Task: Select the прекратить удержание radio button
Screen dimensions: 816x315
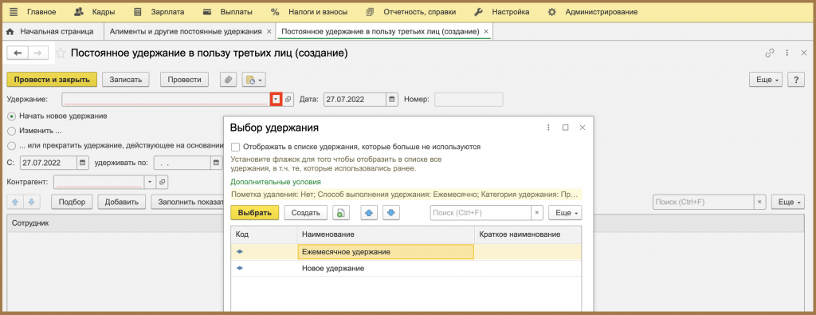Action: tap(12, 145)
